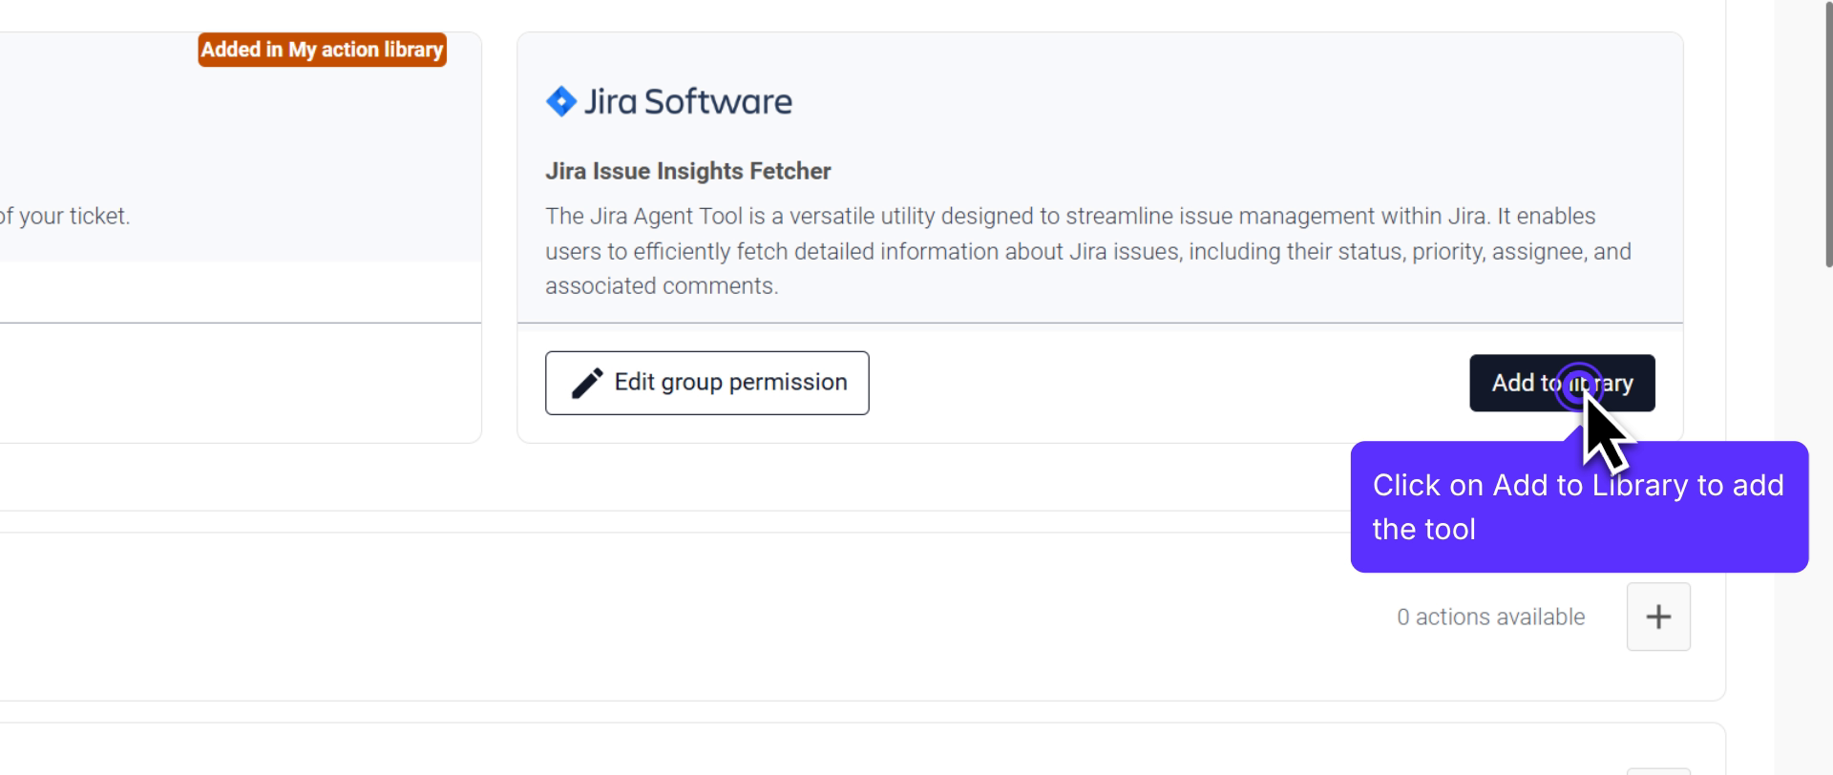The height and width of the screenshot is (775, 1833).
Task: Click the dark vertical scrollbar thumb
Action: (1827, 134)
